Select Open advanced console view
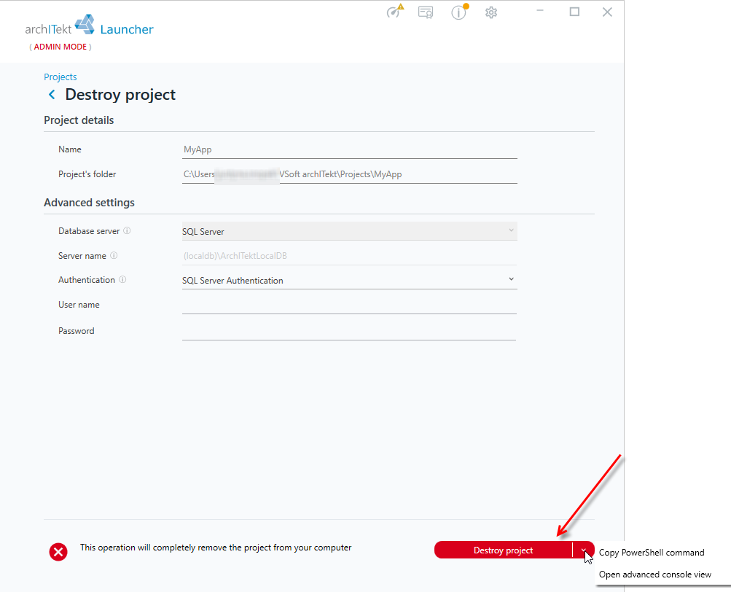This screenshot has height=592, width=731. [x=655, y=575]
